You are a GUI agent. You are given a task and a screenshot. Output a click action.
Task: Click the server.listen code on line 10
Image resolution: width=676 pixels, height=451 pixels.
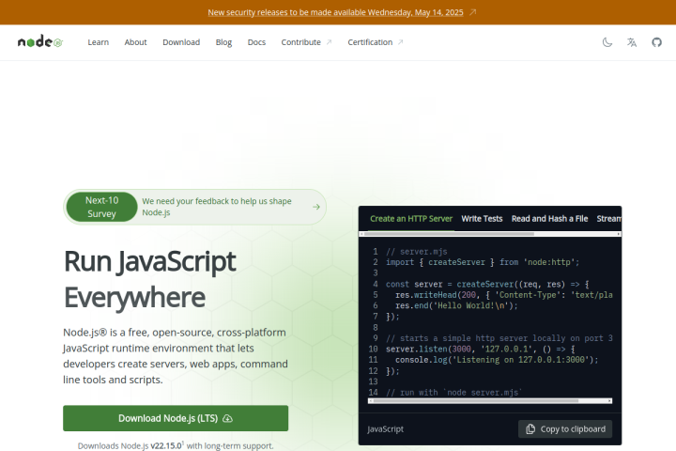pos(481,350)
